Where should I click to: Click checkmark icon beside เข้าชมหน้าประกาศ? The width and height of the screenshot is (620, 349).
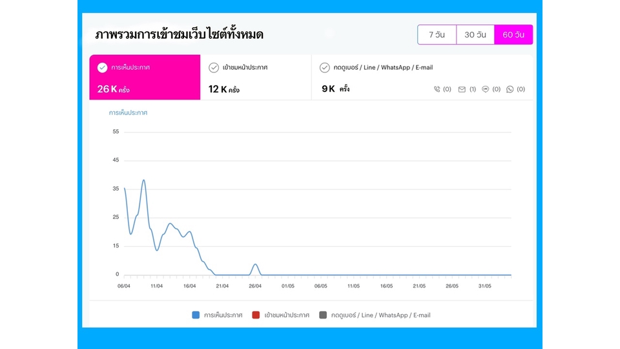tap(214, 68)
